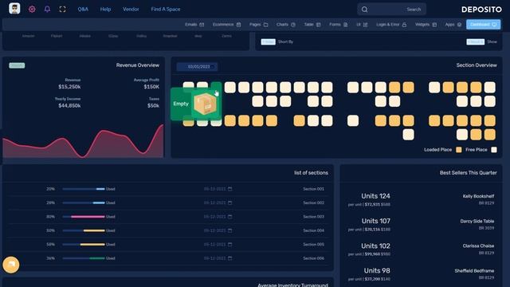Open notifications bell
The height and width of the screenshot is (287, 510).
click(47, 9)
